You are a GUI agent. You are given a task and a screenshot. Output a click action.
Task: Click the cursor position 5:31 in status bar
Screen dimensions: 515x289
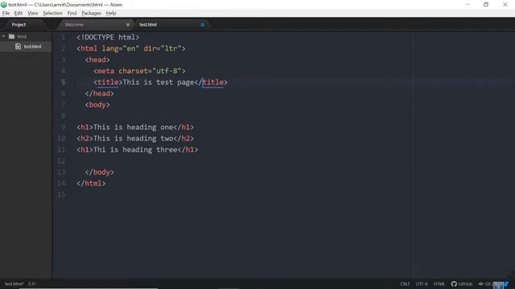[x=31, y=283]
